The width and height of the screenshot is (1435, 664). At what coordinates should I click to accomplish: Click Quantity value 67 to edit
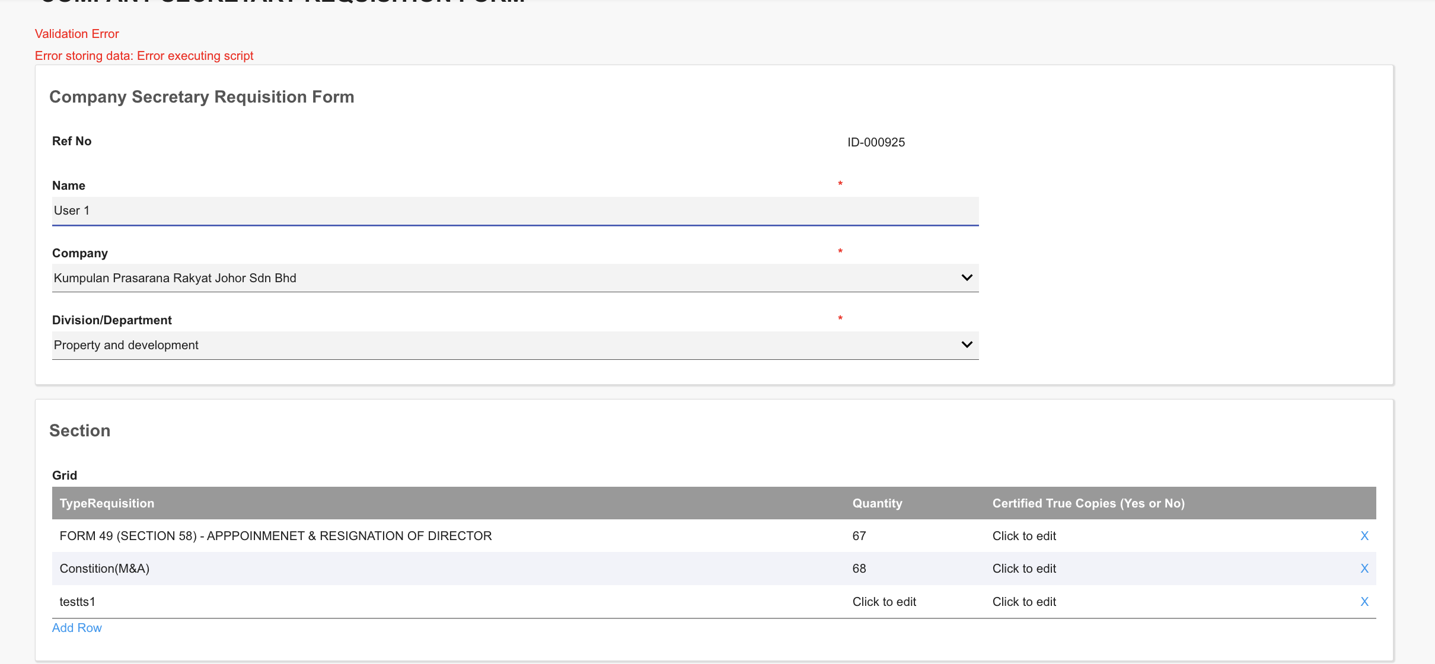point(859,536)
